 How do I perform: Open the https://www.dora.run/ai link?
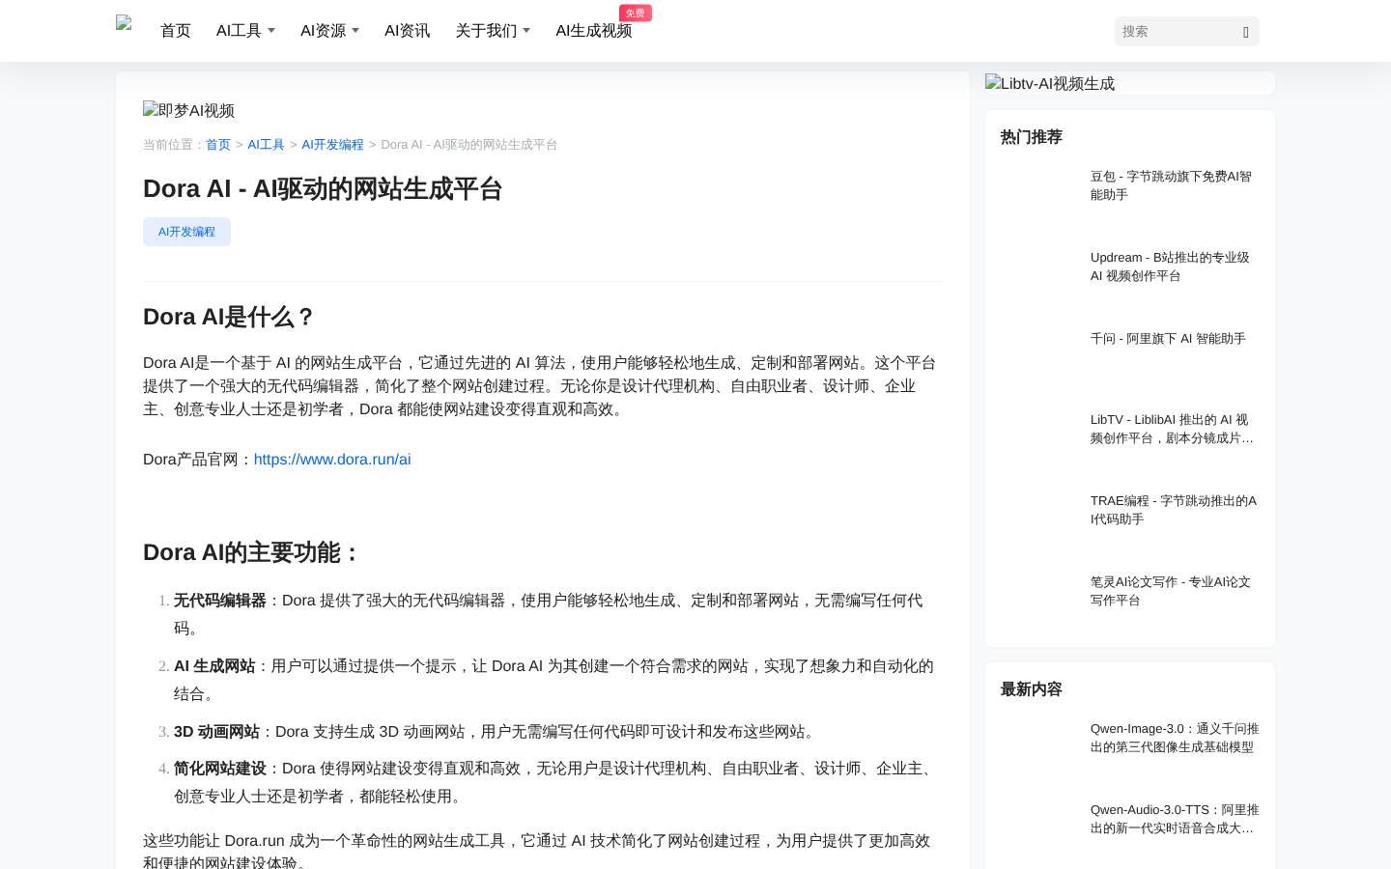(332, 460)
